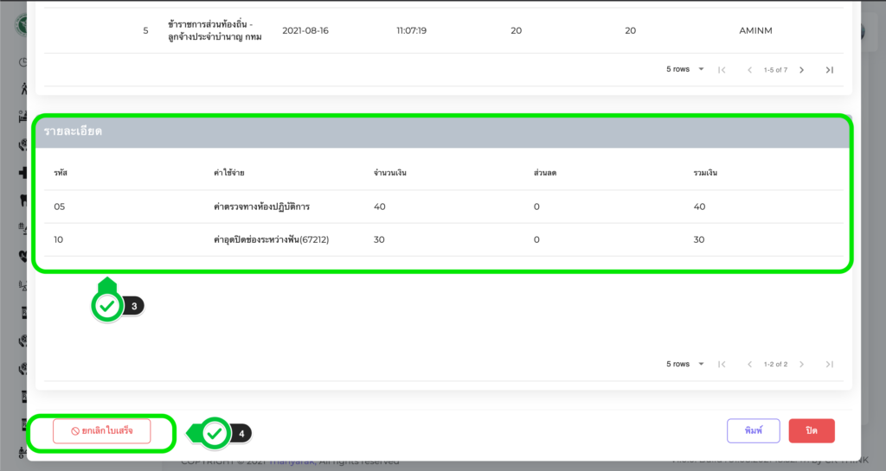Go to next page in upper table
The image size is (886, 471).
[x=801, y=70]
